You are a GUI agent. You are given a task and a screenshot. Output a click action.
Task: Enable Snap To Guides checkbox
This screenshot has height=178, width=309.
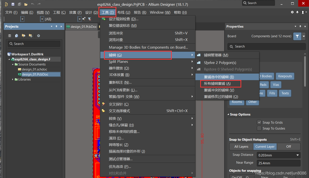coord(259,128)
